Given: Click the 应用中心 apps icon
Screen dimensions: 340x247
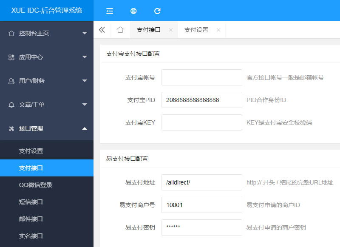Looking at the screenshot, I should pos(11,57).
